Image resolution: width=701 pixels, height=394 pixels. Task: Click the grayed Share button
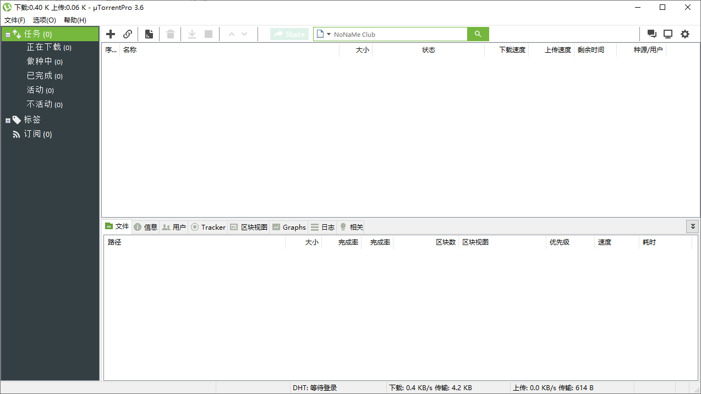[289, 34]
